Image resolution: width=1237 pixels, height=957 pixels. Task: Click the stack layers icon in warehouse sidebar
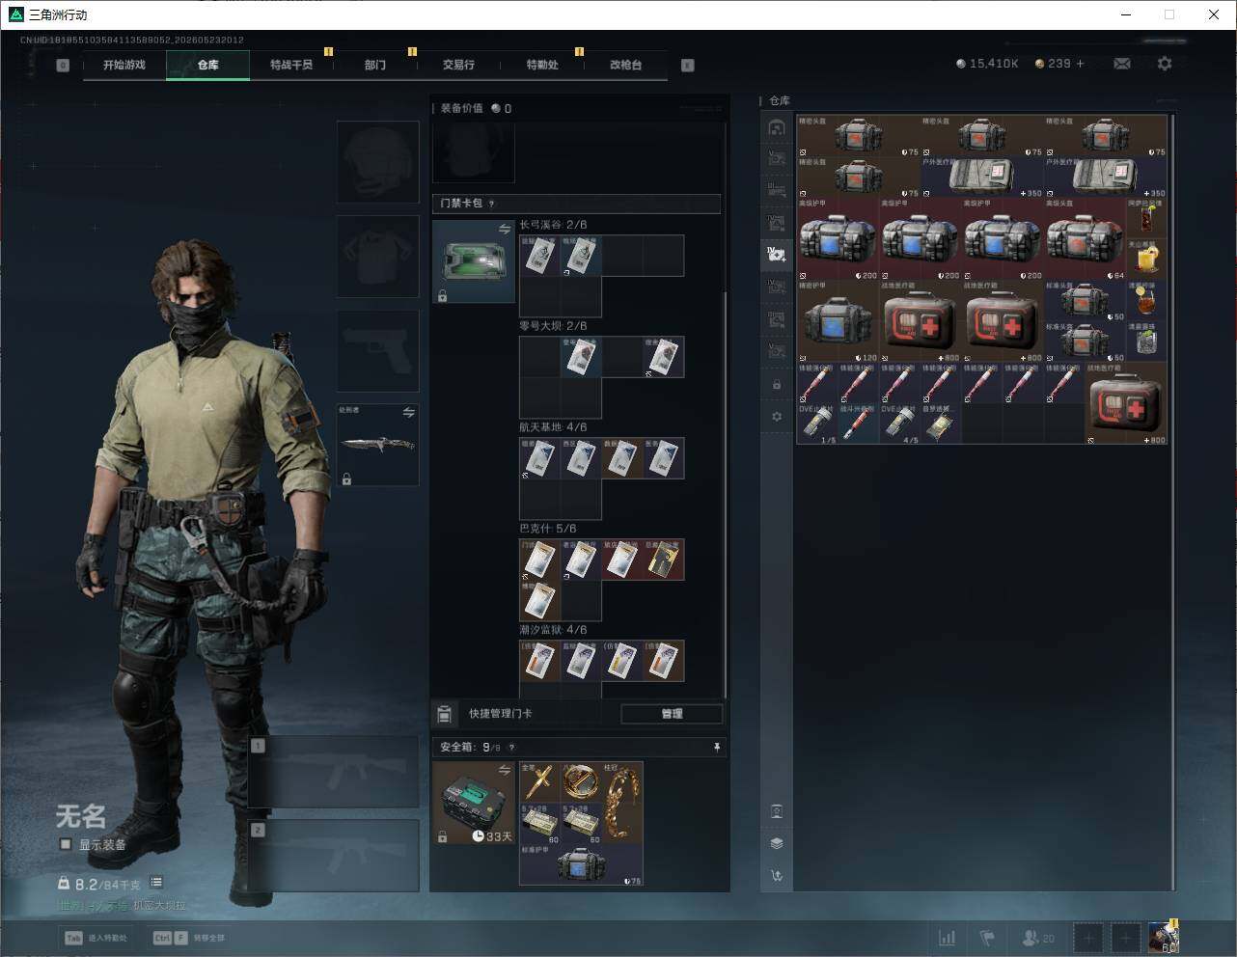click(x=777, y=843)
